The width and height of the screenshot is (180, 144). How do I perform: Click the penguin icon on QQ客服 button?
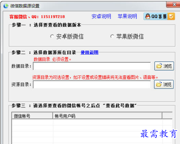tap(148, 17)
